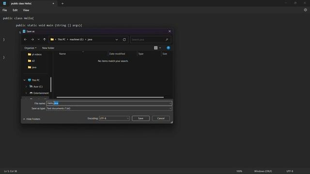Open the Save as type dropdown
310x174 pixels.
(x=109, y=108)
